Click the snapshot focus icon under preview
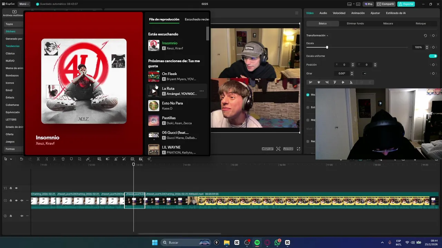The width and height of the screenshot is (442, 248). 278,149
